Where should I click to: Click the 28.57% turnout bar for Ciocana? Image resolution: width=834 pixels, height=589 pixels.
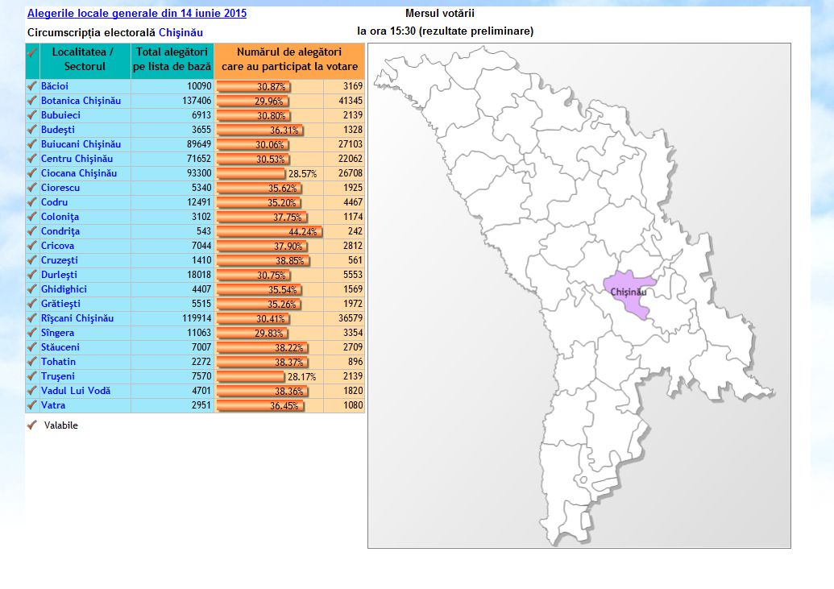(x=251, y=173)
